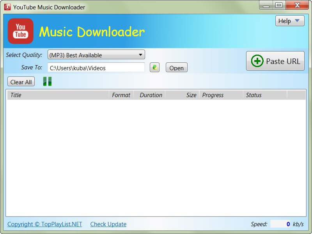Click the browse folder icon next to Save To

154,67
